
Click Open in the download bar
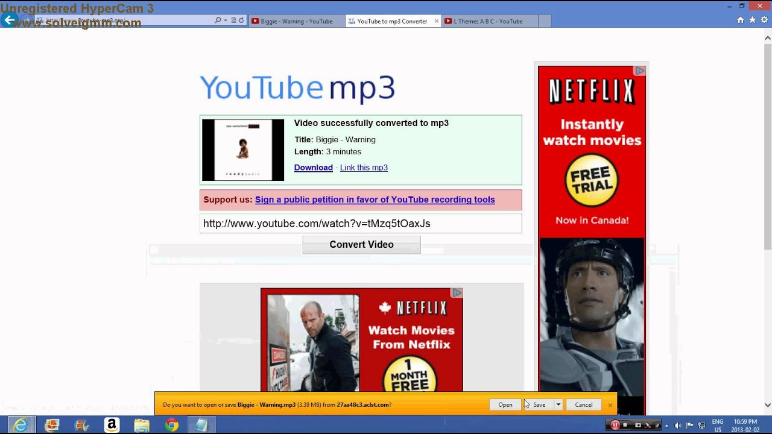coord(505,405)
